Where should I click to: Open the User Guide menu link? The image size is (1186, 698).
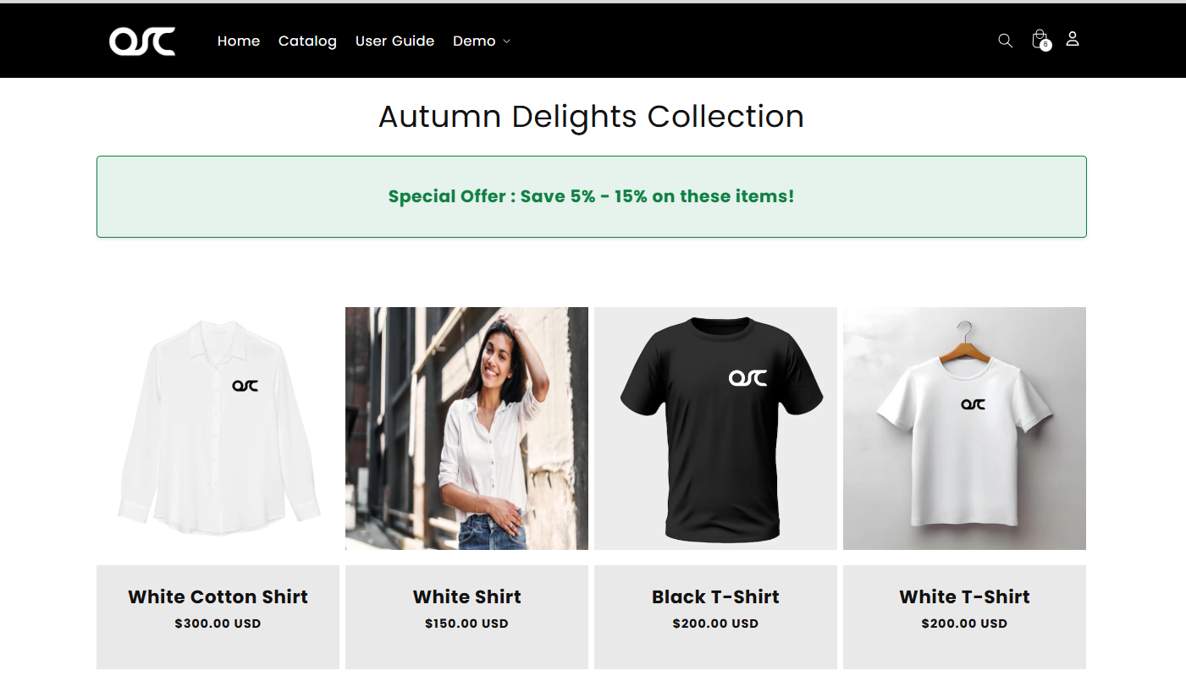(x=394, y=41)
